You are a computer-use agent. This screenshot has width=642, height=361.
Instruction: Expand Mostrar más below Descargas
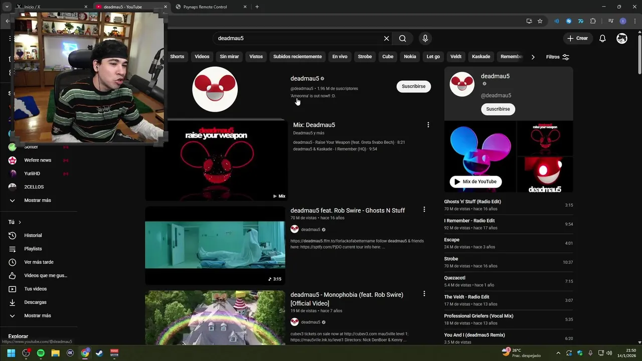pos(38,315)
